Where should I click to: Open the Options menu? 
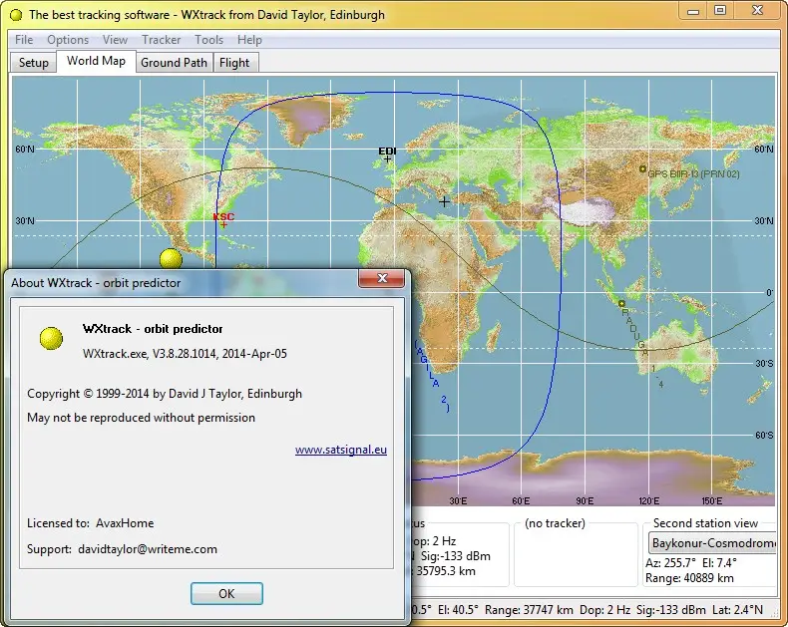point(68,40)
